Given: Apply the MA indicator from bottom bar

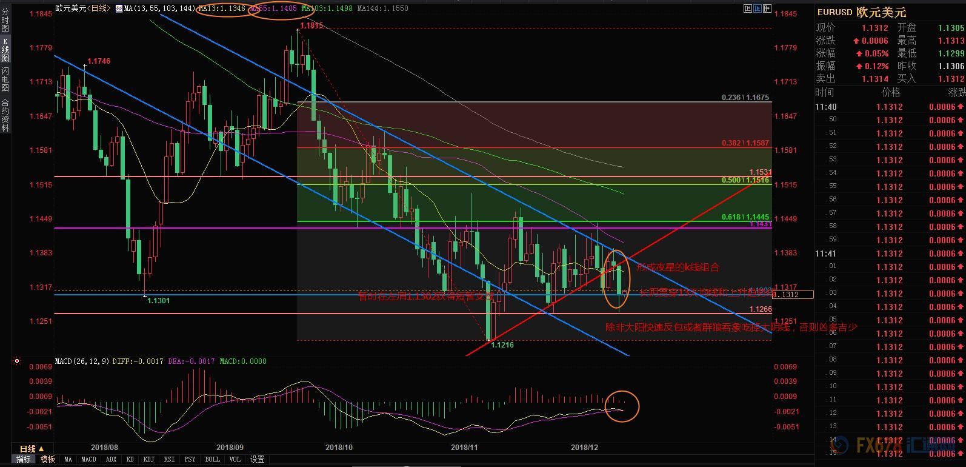Looking at the screenshot, I should 68,460.
